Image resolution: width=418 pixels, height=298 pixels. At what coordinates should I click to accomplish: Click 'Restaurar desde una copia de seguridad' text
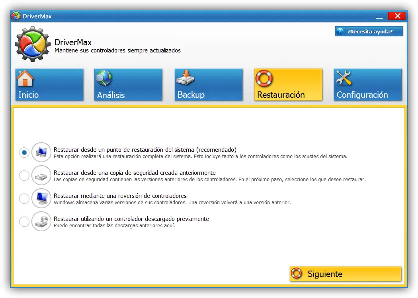(x=135, y=173)
